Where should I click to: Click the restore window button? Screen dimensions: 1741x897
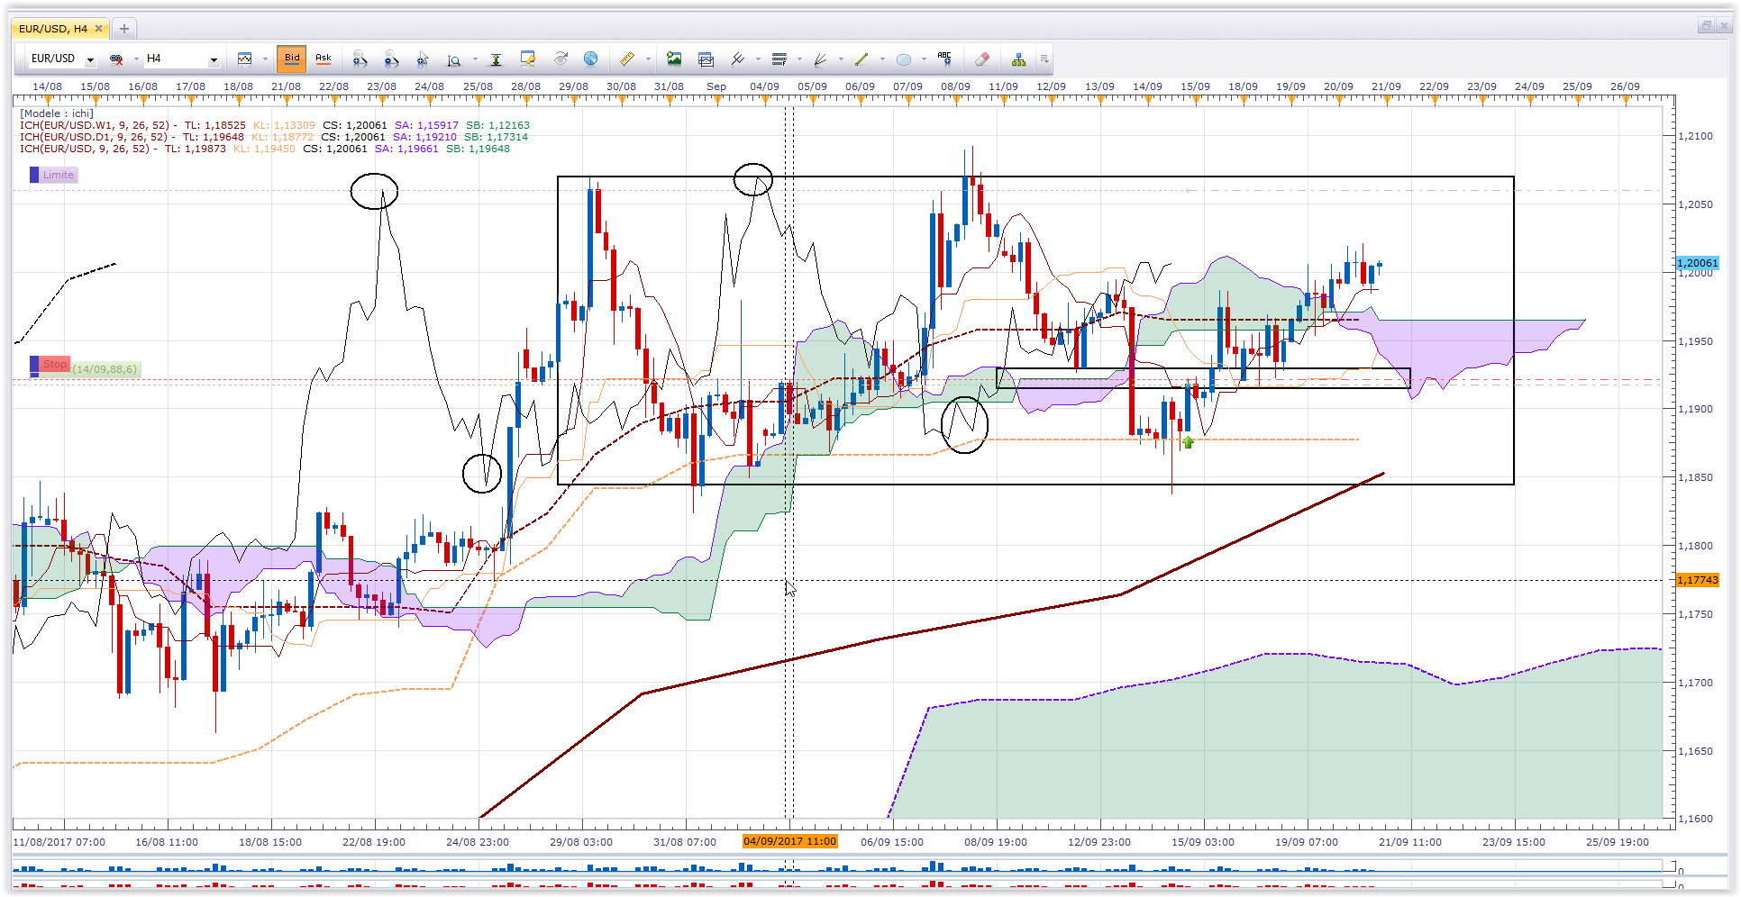click(x=1706, y=26)
